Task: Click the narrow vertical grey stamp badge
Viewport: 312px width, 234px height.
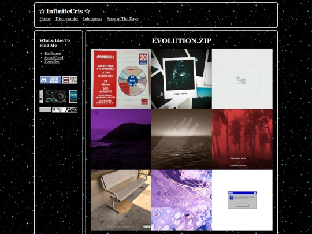Action: pyautogui.click(x=41, y=96)
